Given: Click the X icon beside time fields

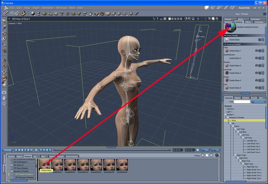Looking at the screenshot, I should click(x=197, y=150).
